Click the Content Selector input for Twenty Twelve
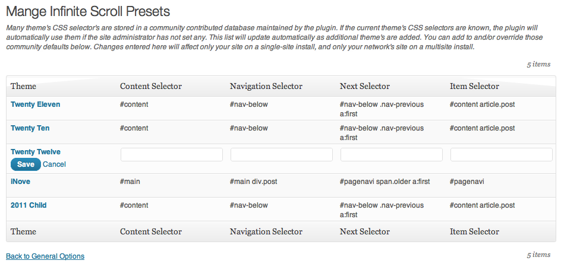 pyautogui.click(x=172, y=155)
